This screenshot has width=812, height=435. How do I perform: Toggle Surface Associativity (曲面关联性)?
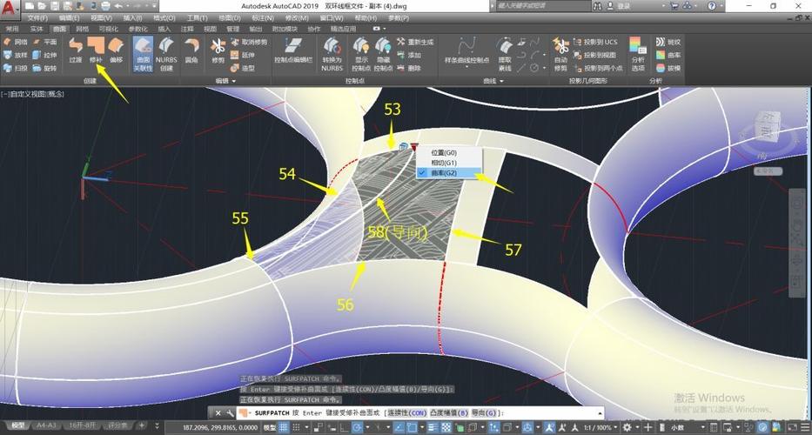pyautogui.click(x=143, y=54)
